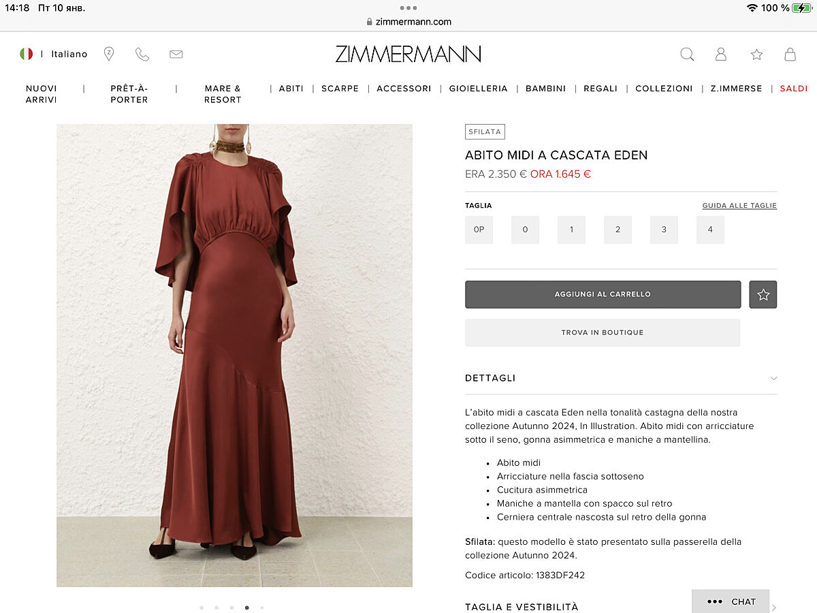Click the email envelope icon
Viewport: 817px width, 613px height.
click(176, 54)
